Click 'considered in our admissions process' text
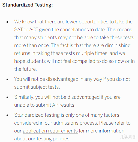Image resolution: width=138 pixels, height=142 pixels. [56, 123]
